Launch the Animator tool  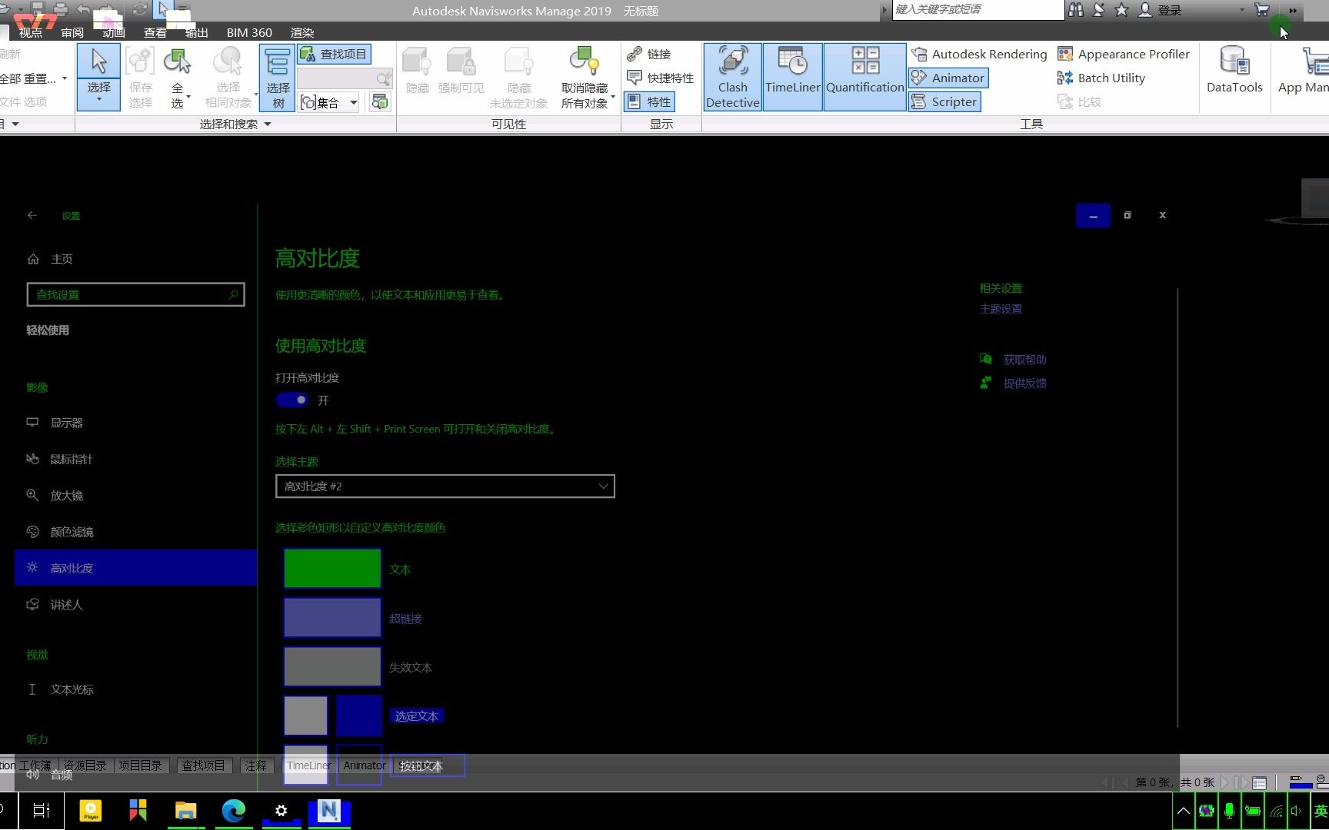pyautogui.click(x=948, y=78)
